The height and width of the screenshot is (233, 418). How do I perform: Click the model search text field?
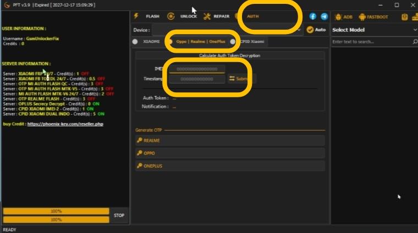(371, 42)
